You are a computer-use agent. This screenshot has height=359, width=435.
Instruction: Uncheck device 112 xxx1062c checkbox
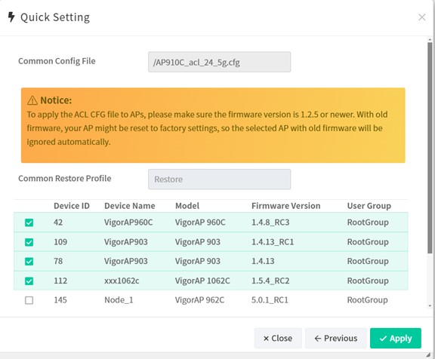click(x=29, y=281)
